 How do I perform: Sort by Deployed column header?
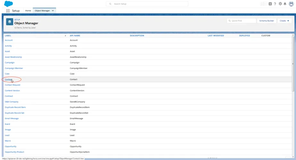(x=244, y=36)
